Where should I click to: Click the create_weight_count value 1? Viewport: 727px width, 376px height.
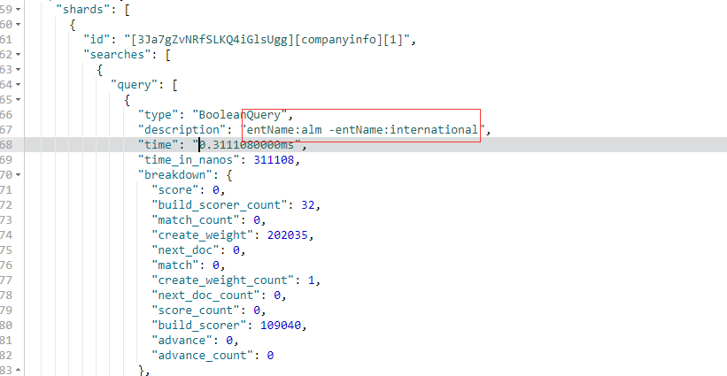311,280
